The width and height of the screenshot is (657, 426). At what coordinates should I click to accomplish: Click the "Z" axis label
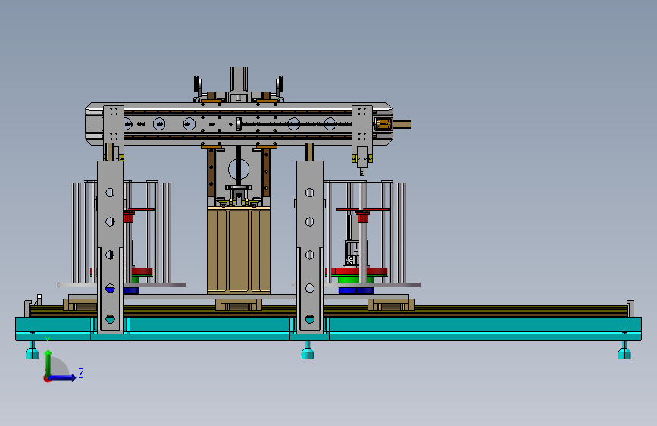click(81, 373)
